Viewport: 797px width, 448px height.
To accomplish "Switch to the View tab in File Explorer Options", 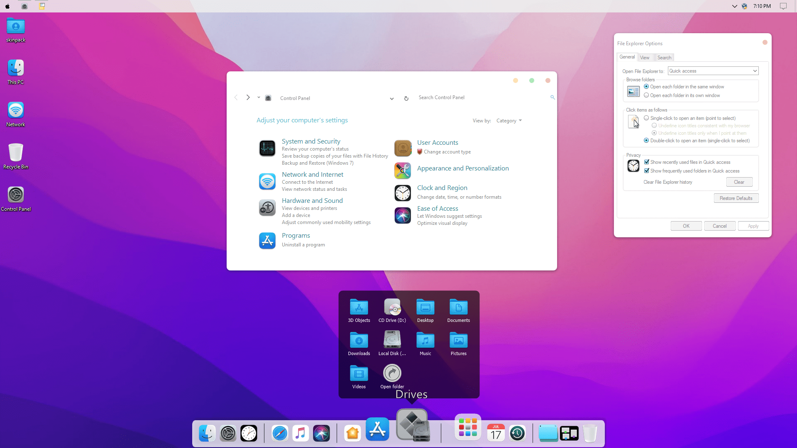I will (645, 57).
